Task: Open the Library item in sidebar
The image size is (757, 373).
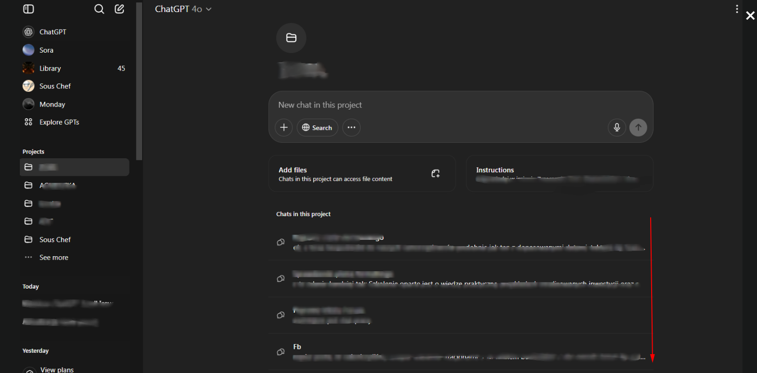Action: tap(74, 69)
